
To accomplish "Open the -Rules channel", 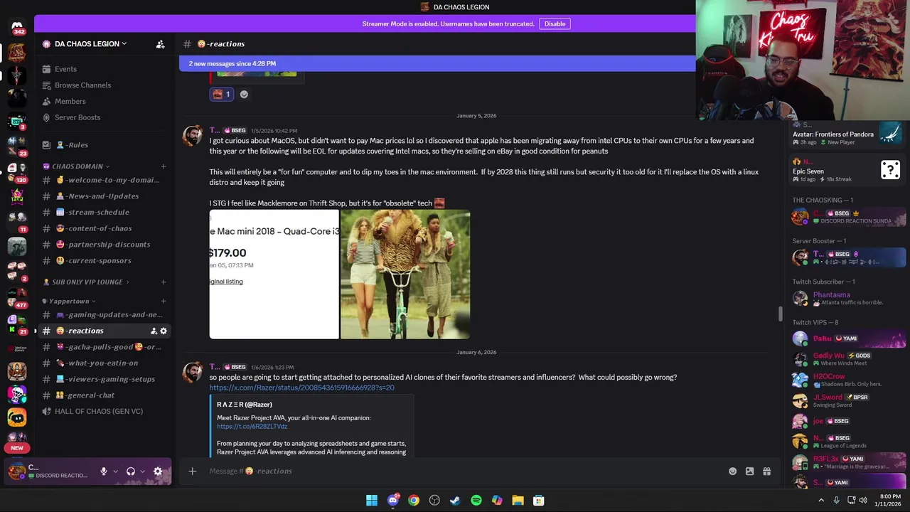I will [x=105, y=145].
